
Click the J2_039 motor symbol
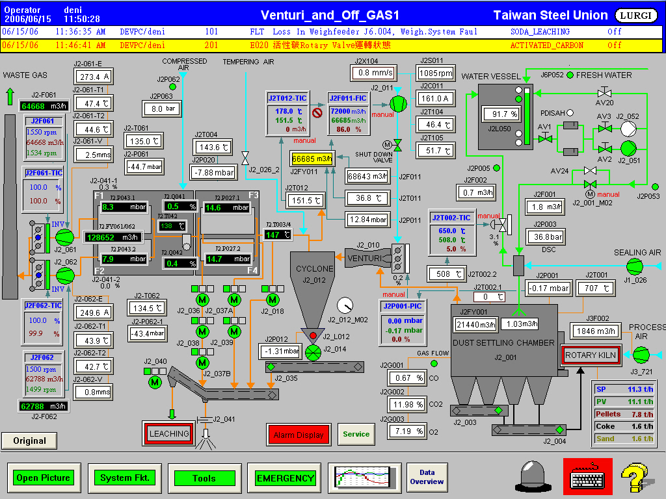pos(234,331)
